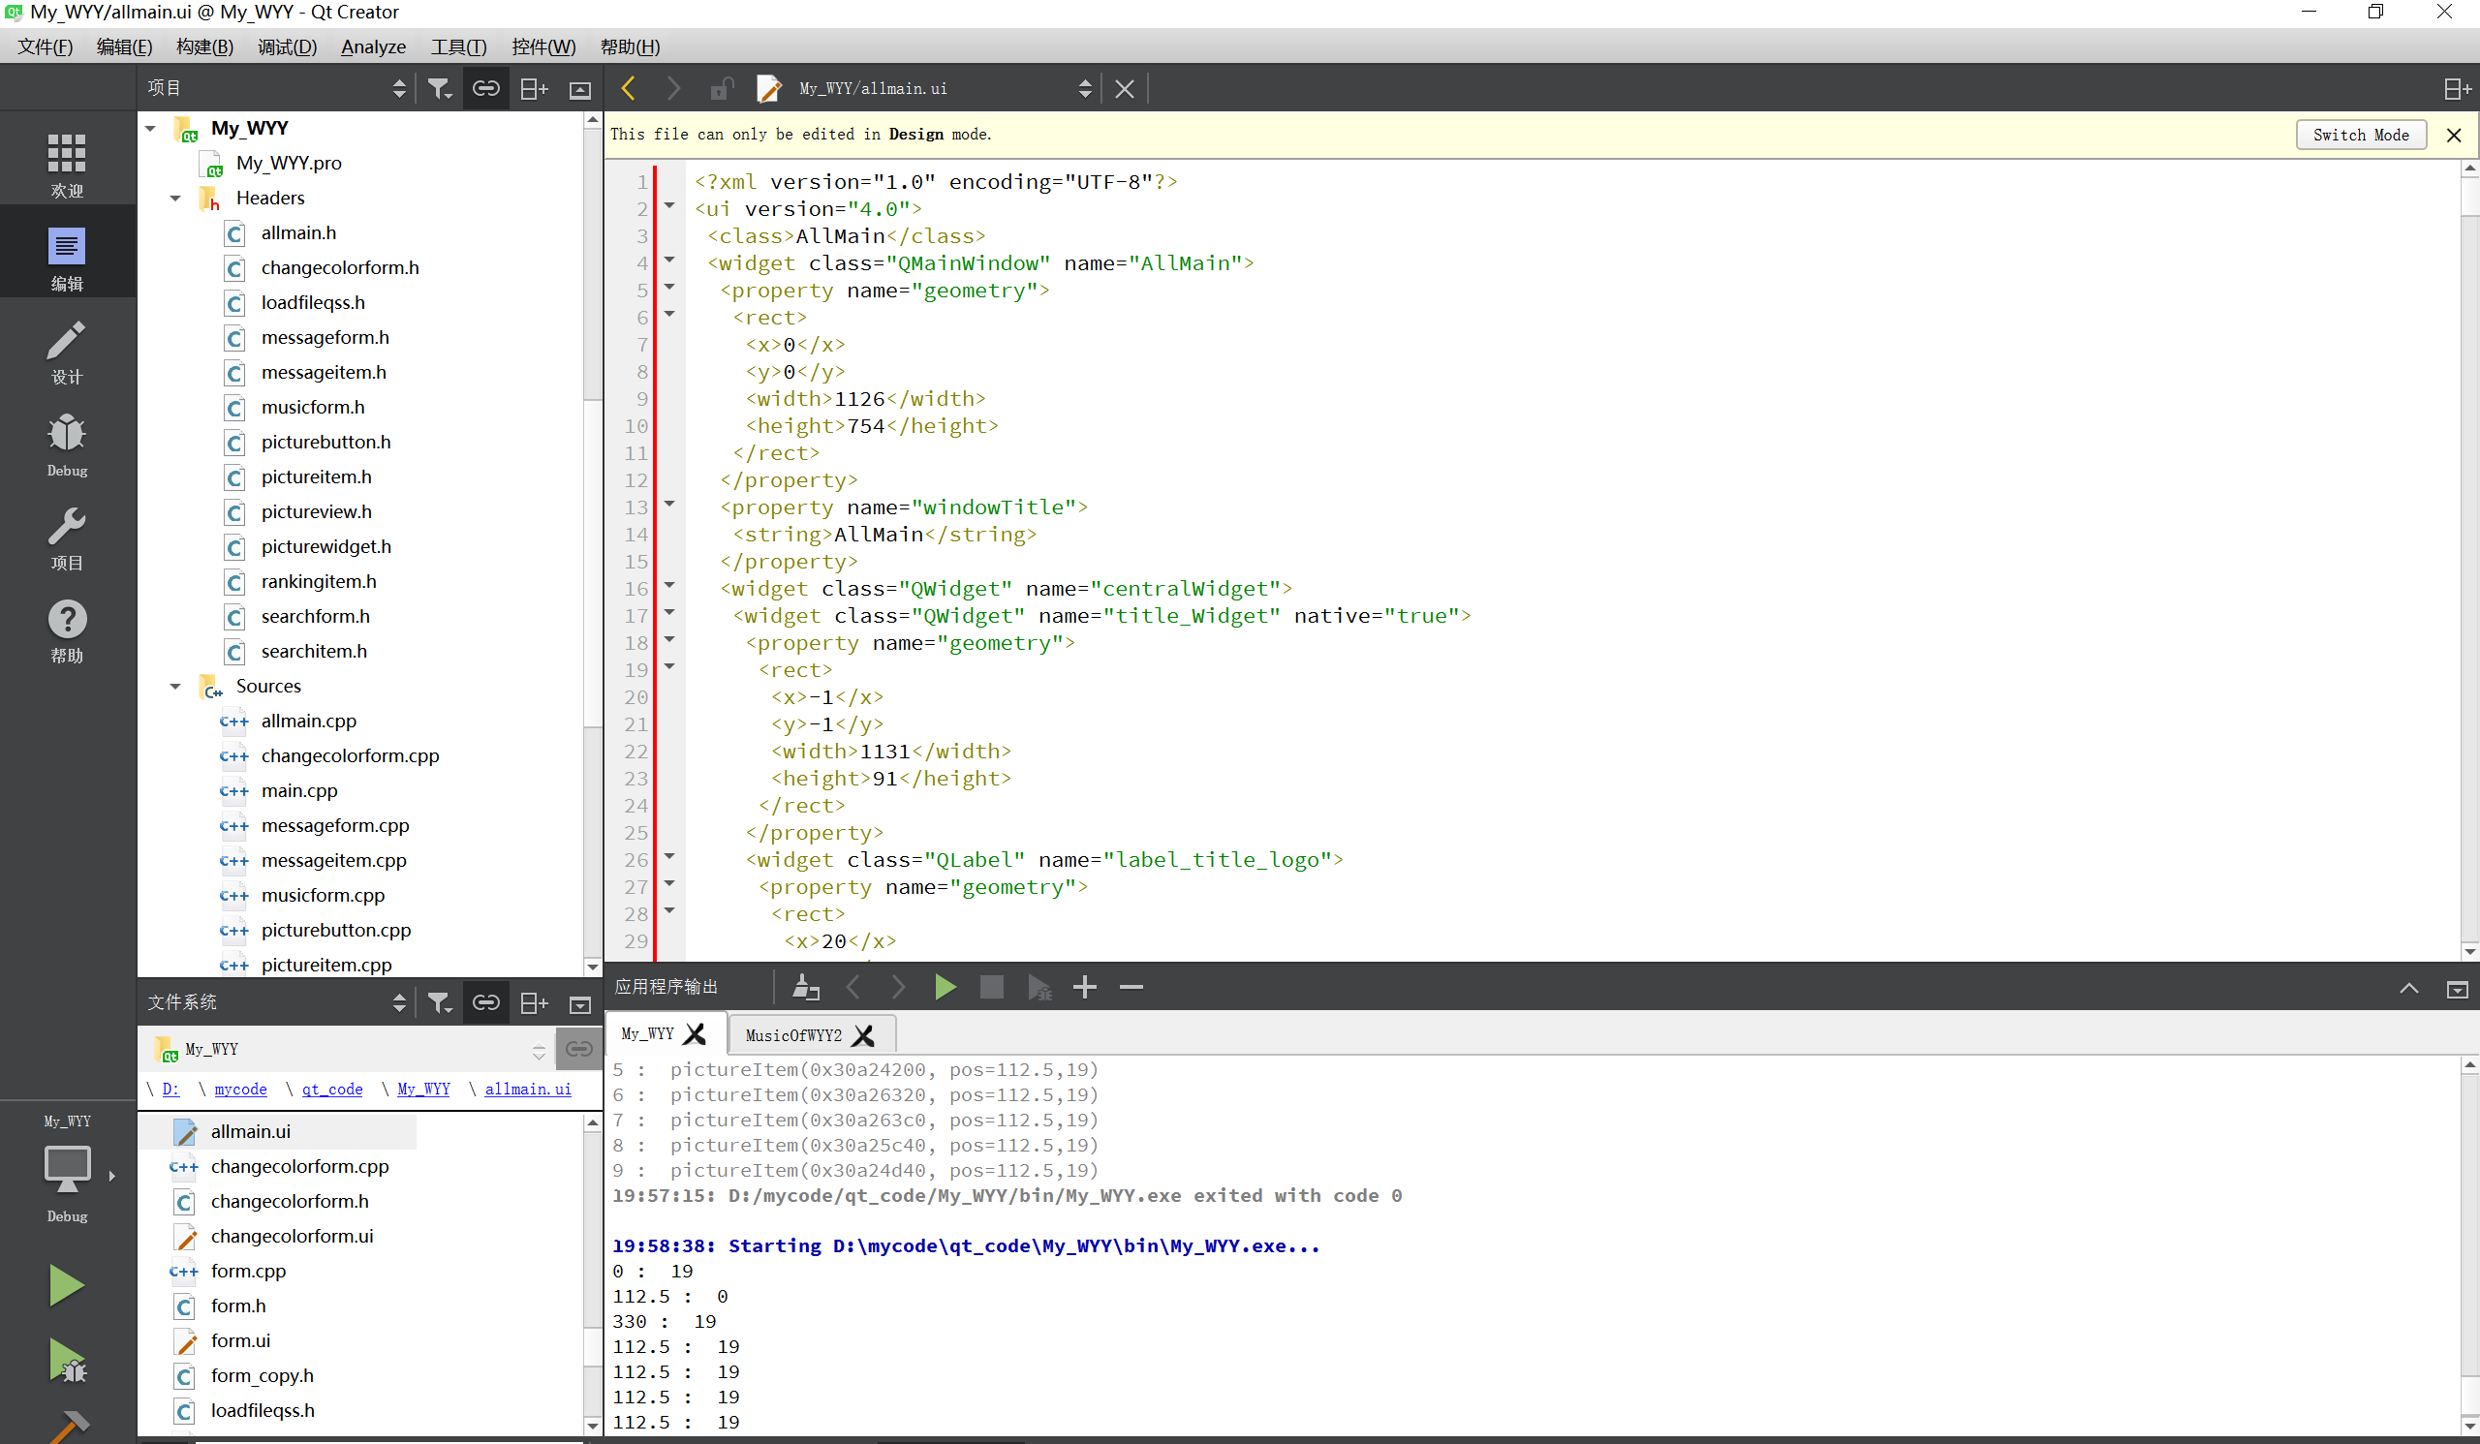Place cursor on line 9 width value

click(859, 398)
